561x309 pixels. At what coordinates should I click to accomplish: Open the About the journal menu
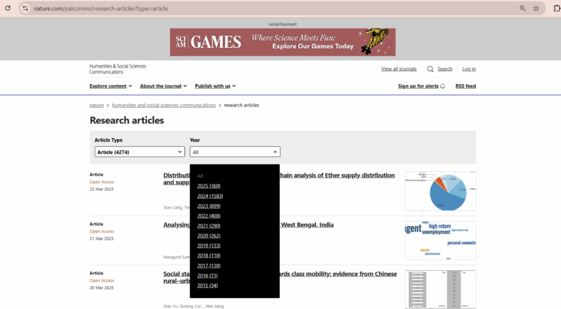click(163, 86)
